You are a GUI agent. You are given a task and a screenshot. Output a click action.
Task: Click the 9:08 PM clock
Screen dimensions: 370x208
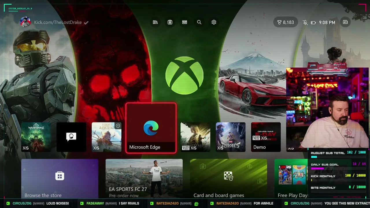click(x=327, y=23)
